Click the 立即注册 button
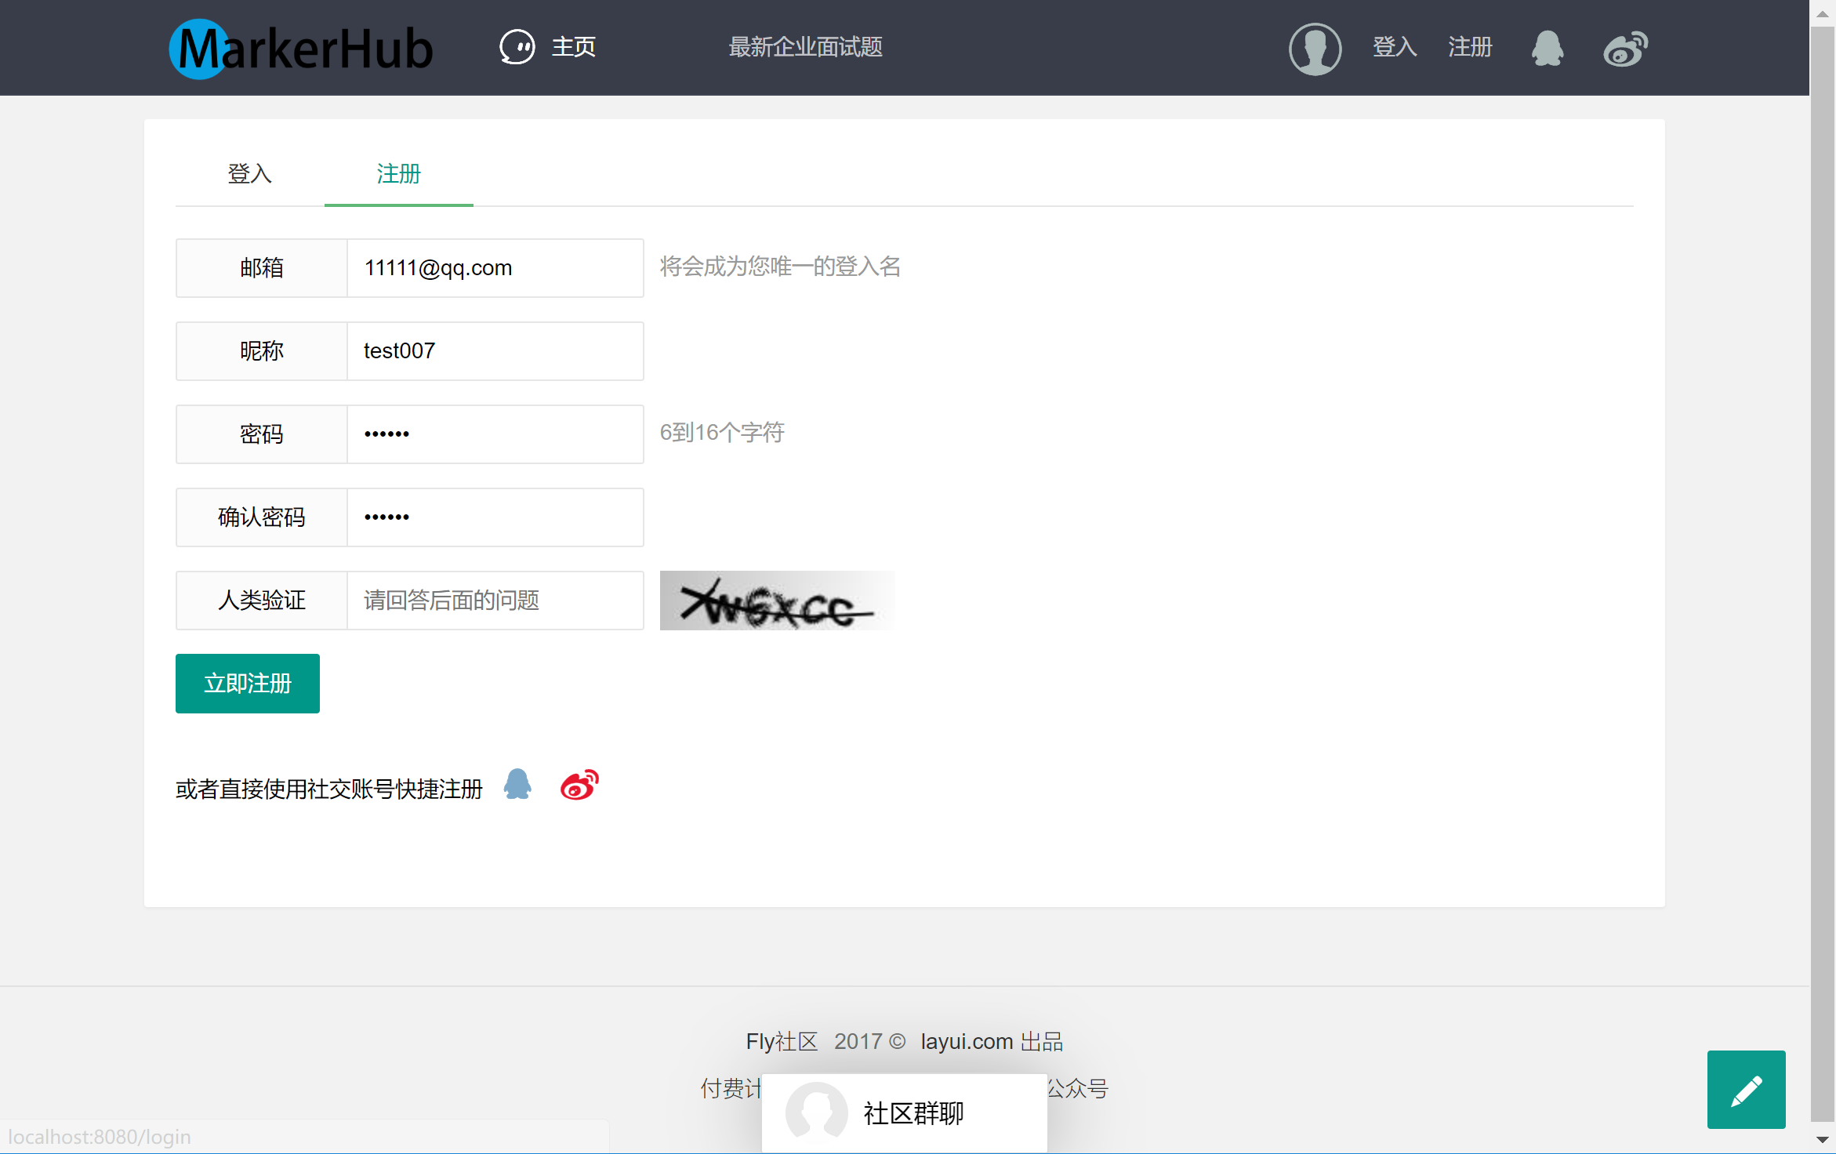Screen dimensions: 1836x1154 (x=247, y=683)
